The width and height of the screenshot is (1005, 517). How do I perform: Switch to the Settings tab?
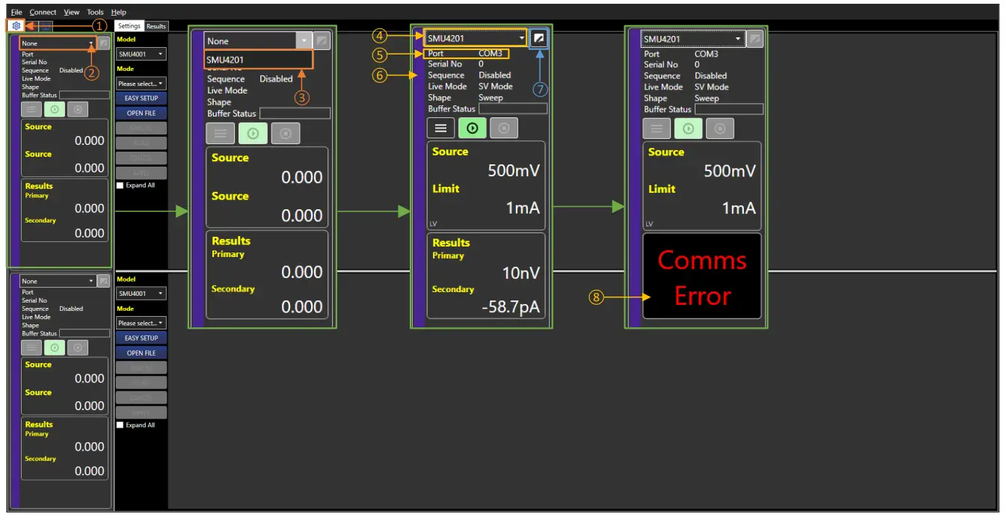click(x=129, y=26)
